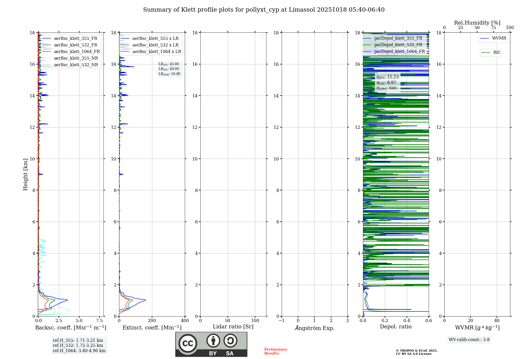
Task: Select aerBsc_klett_1064_FR legend entry
Action: click(x=77, y=52)
